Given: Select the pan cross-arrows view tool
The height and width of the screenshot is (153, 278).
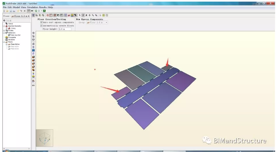Looking at the screenshot, I should 89,15.
